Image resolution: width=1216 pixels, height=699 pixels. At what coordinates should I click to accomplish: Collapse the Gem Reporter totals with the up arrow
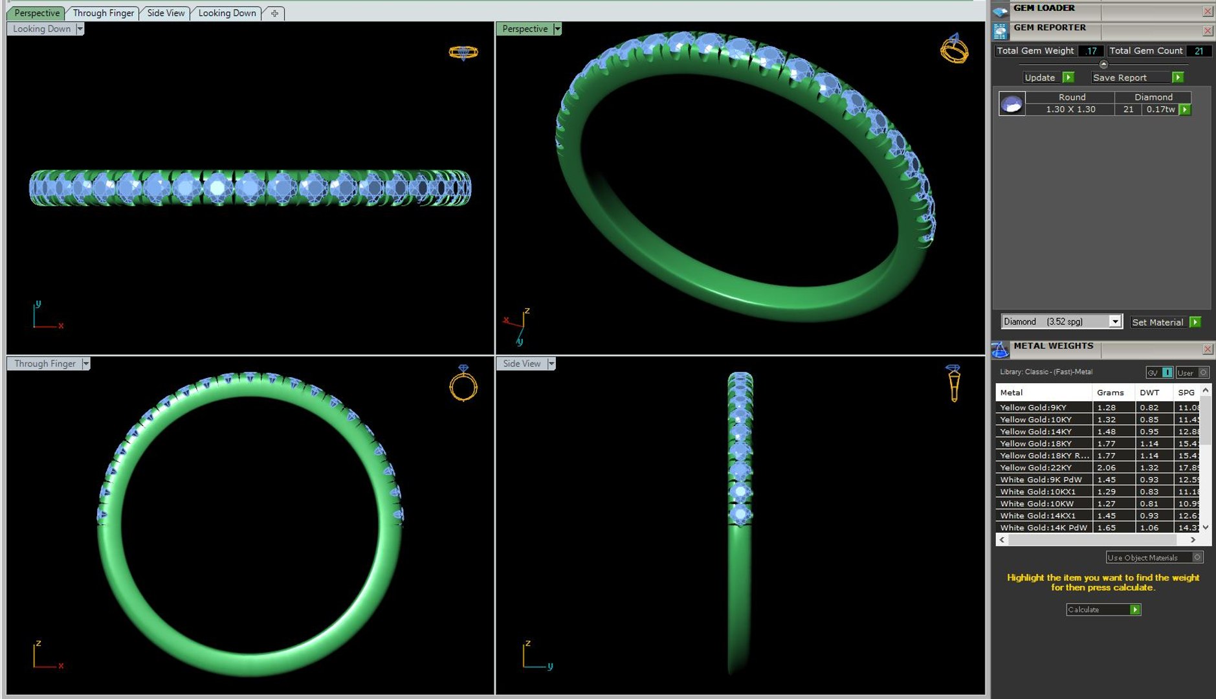tap(1103, 64)
